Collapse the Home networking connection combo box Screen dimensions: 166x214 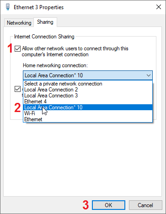point(88,75)
